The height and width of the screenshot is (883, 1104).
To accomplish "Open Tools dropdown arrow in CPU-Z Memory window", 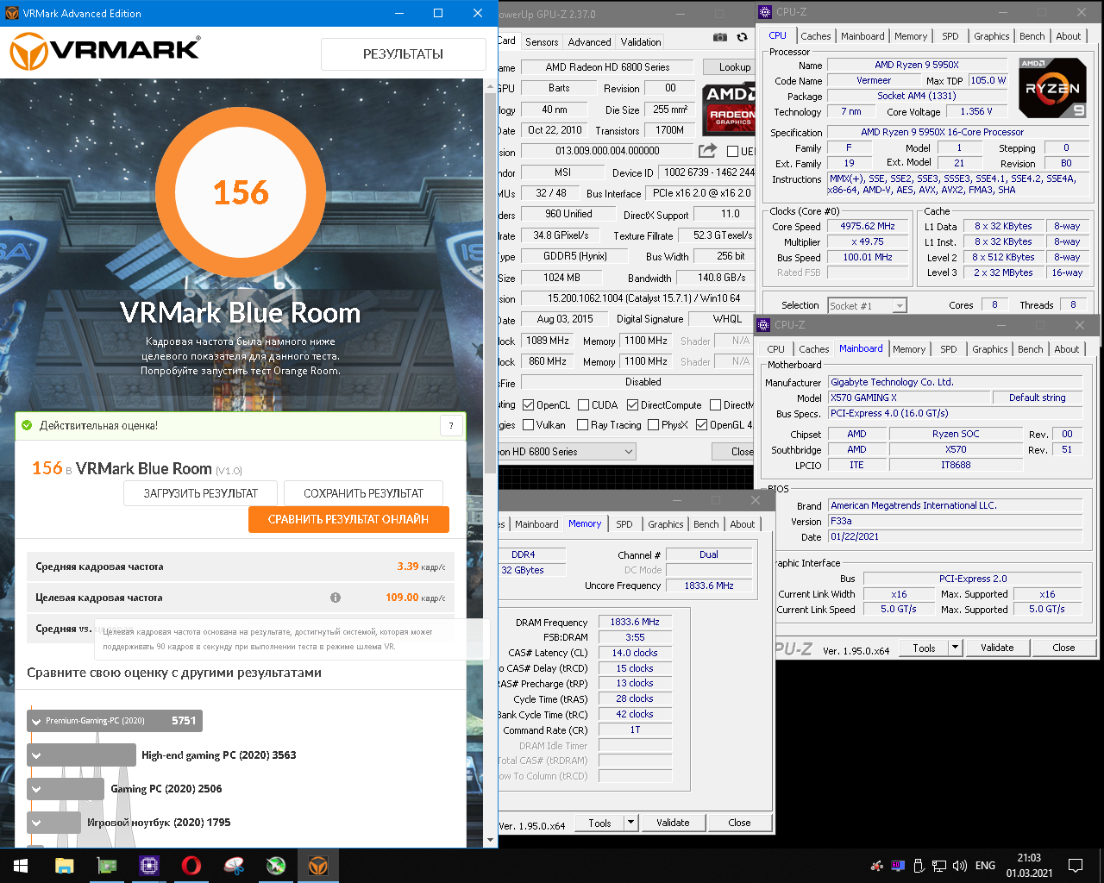I will coord(630,823).
